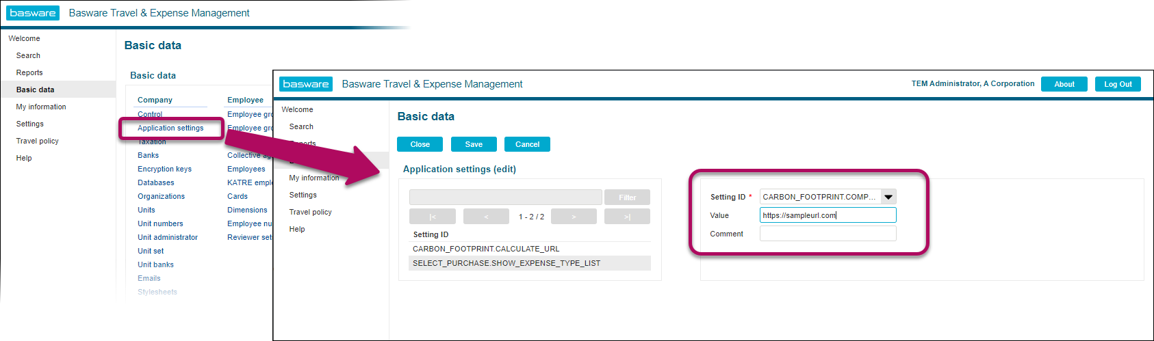Click the Units link
This screenshot has width=1154, height=341.
[x=146, y=210]
